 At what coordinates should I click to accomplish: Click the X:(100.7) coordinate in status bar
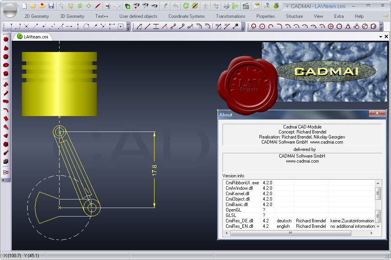tap(12, 255)
